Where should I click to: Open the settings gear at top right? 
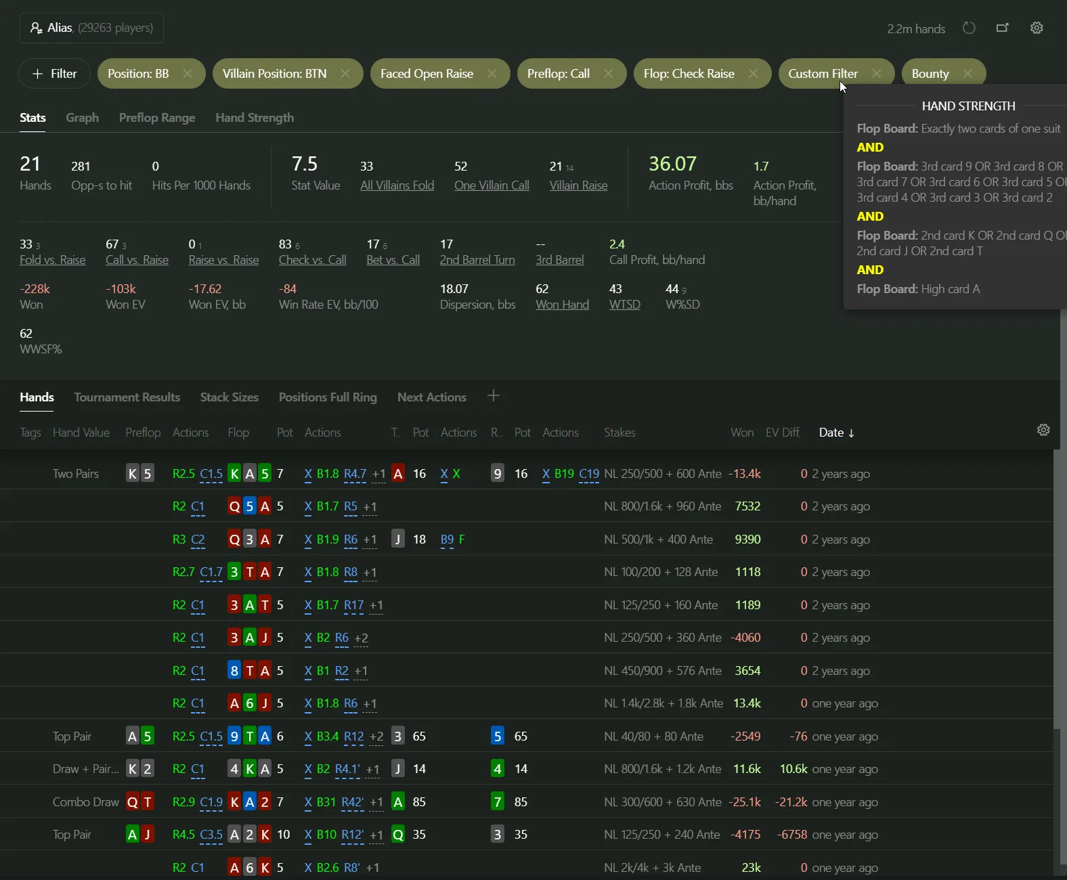pos(1037,28)
